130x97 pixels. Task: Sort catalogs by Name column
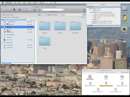pyautogui.click(x=14, y=20)
